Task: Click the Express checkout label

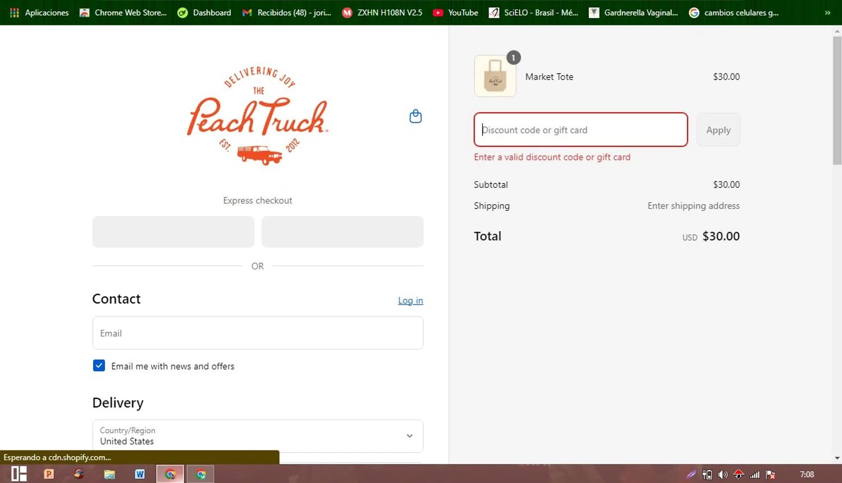Action: [258, 200]
